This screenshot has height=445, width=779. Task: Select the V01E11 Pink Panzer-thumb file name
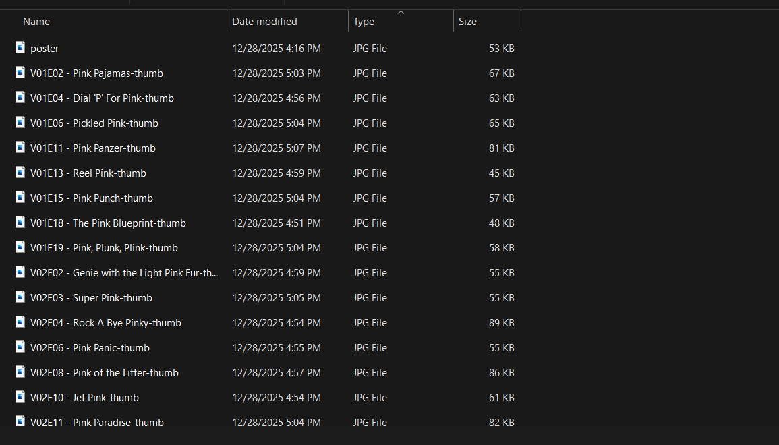93,148
